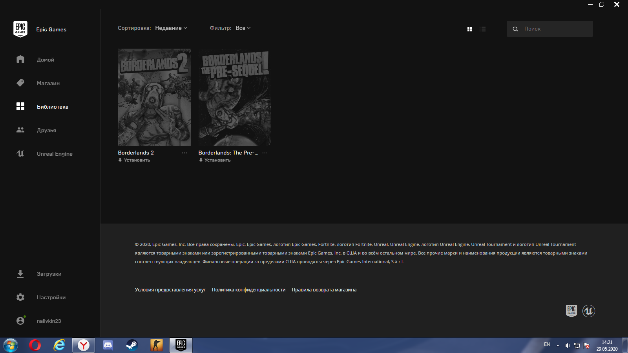Switch to grid view layout
The height and width of the screenshot is (353, 628).
coord(469,29)
